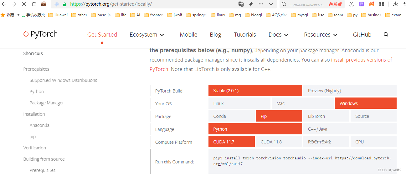The image size is (406, 175).
Task: Open the 'mq' bookmark folder
Action: tap(235, 15)
